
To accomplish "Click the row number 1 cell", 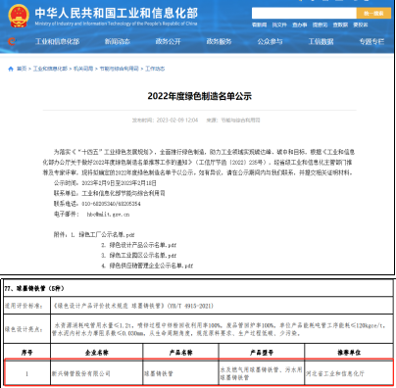I will click(x=26, y=373).
